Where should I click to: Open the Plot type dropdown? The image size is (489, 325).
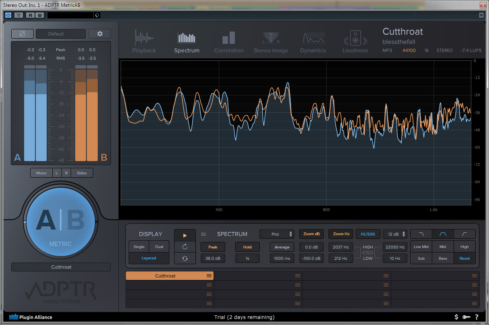277,234
